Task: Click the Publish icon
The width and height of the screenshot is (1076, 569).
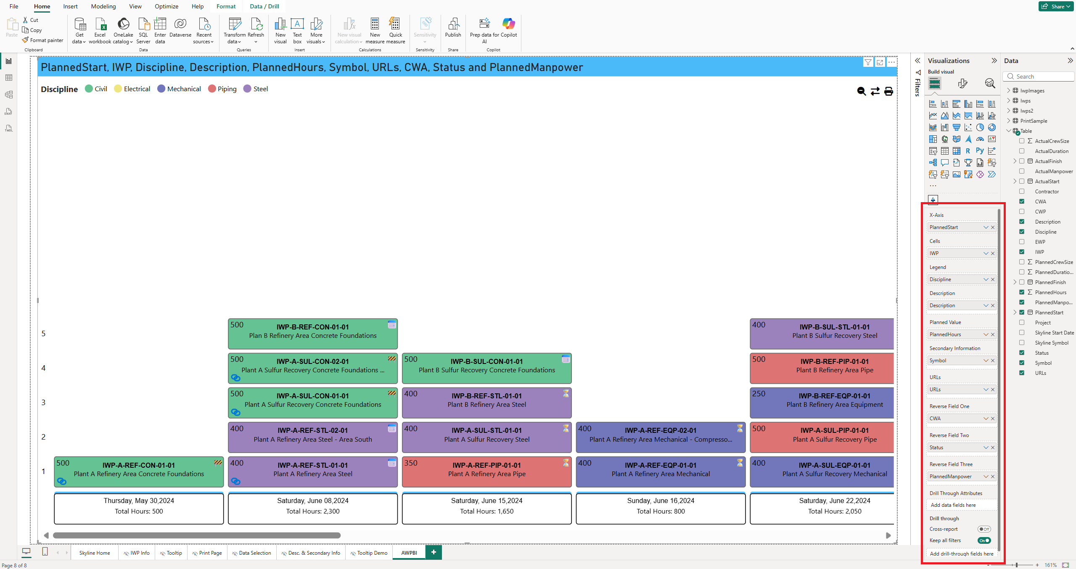Action: tap(453, 28)
